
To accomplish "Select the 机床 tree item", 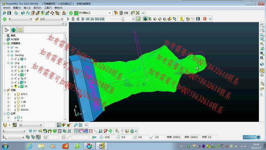I will 13,36.
